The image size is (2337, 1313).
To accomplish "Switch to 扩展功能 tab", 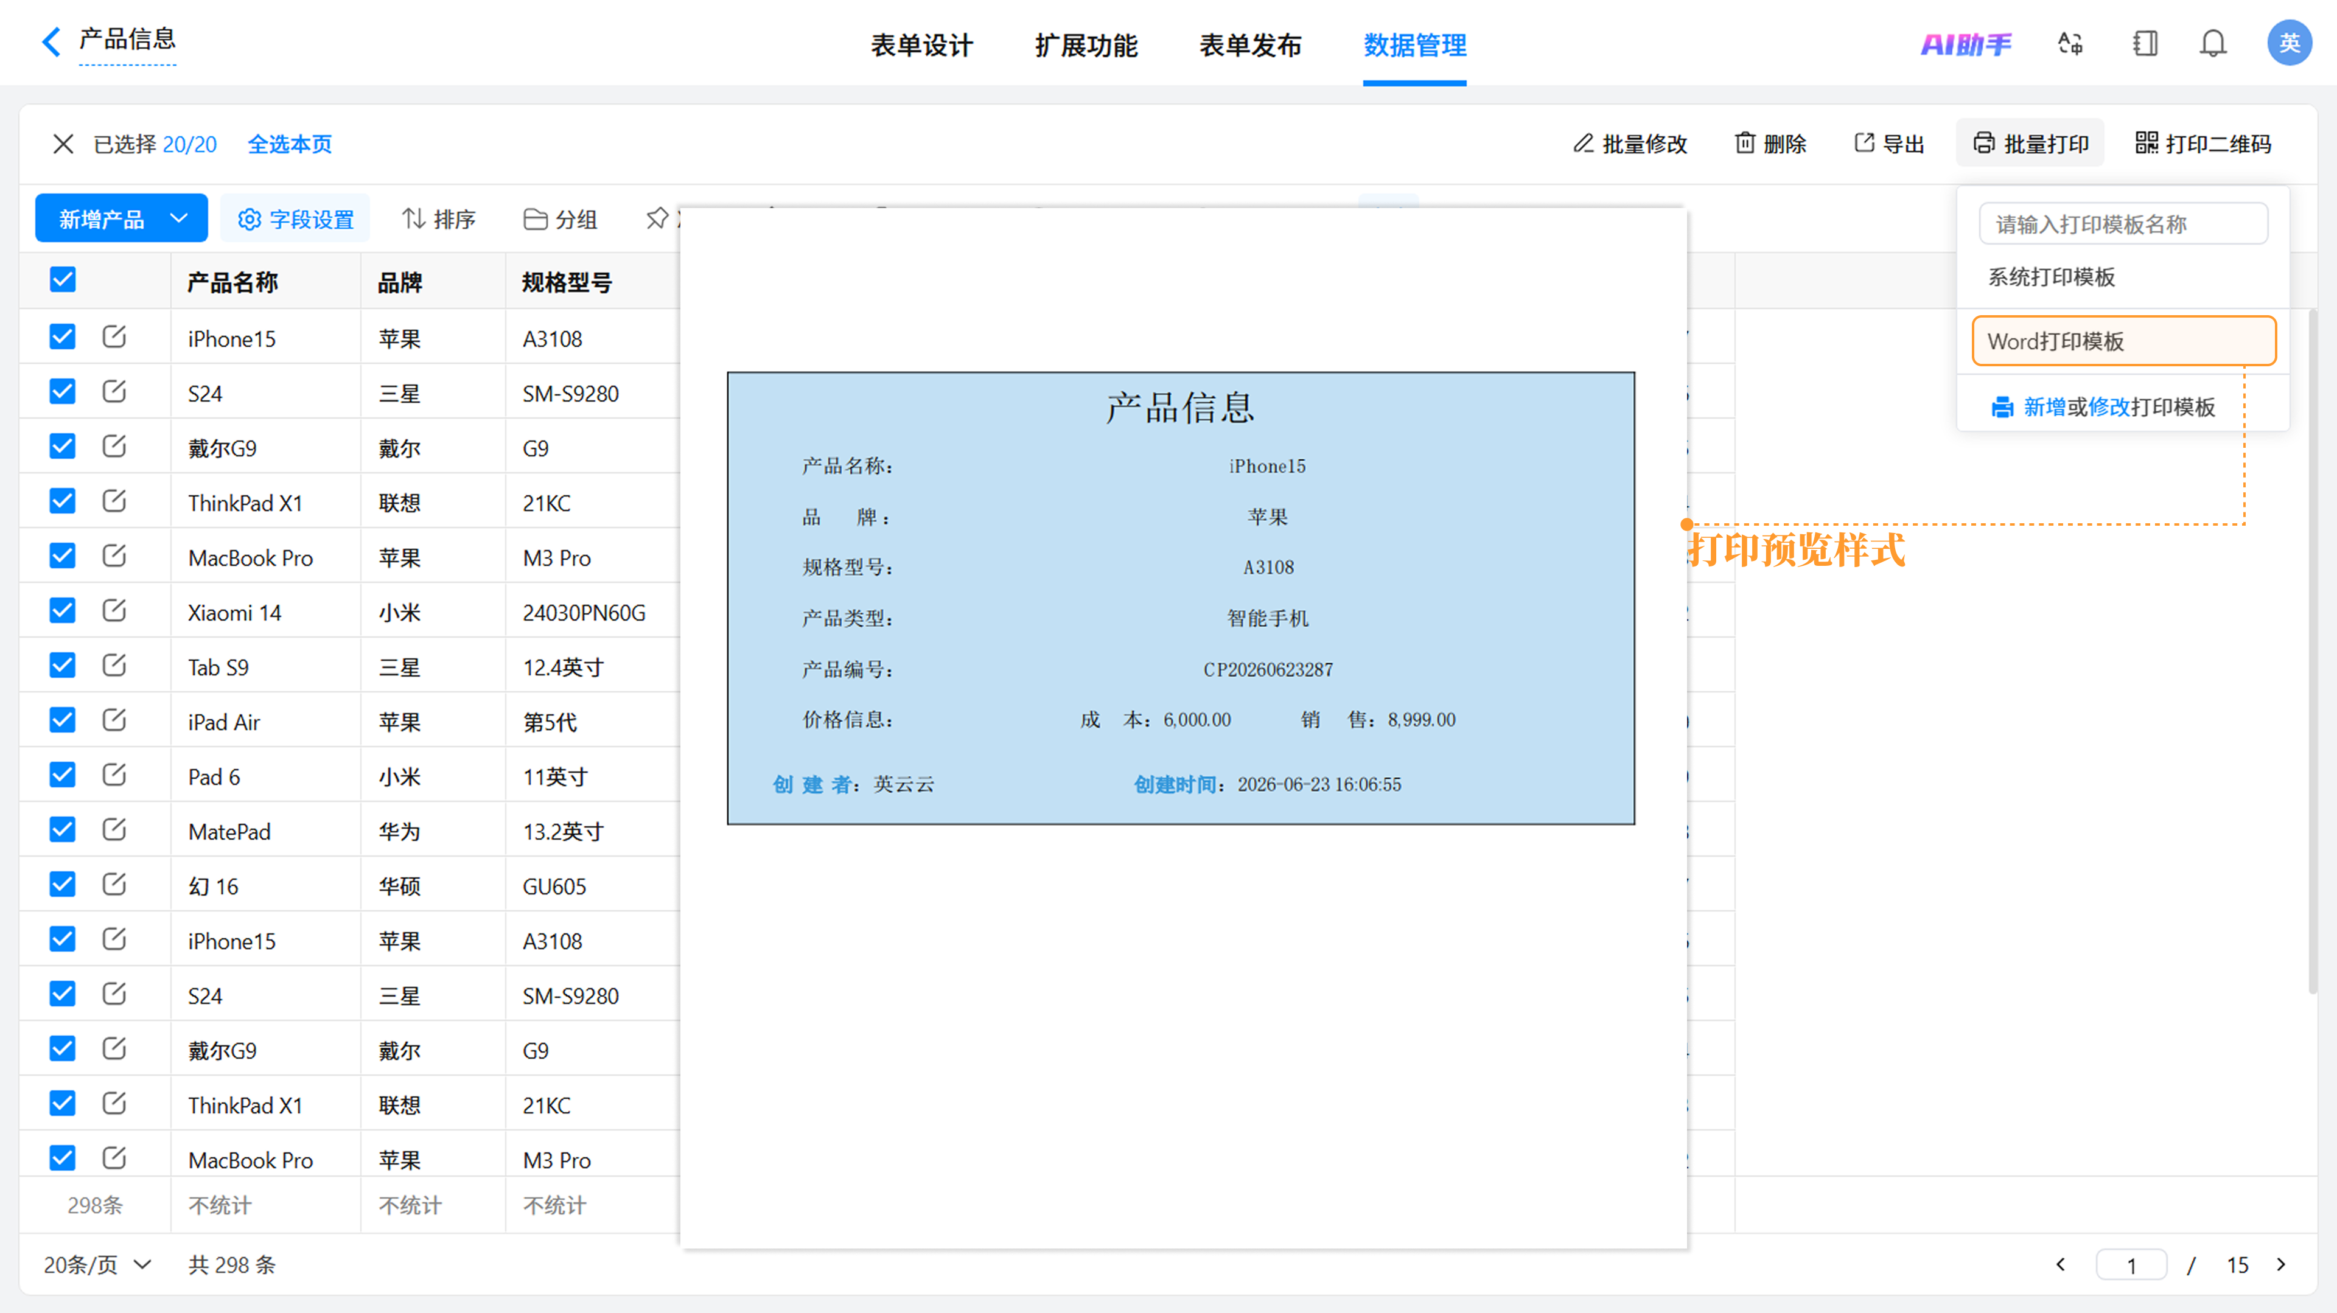I will (1086, 44).
